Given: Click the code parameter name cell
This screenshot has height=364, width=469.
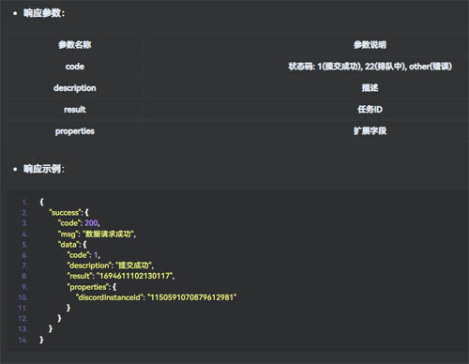Looking at the screenshot, I should point(75,67).
